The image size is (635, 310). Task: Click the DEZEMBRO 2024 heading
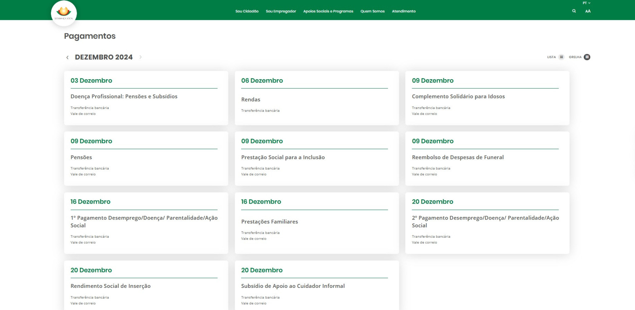[x=104, y=57]
